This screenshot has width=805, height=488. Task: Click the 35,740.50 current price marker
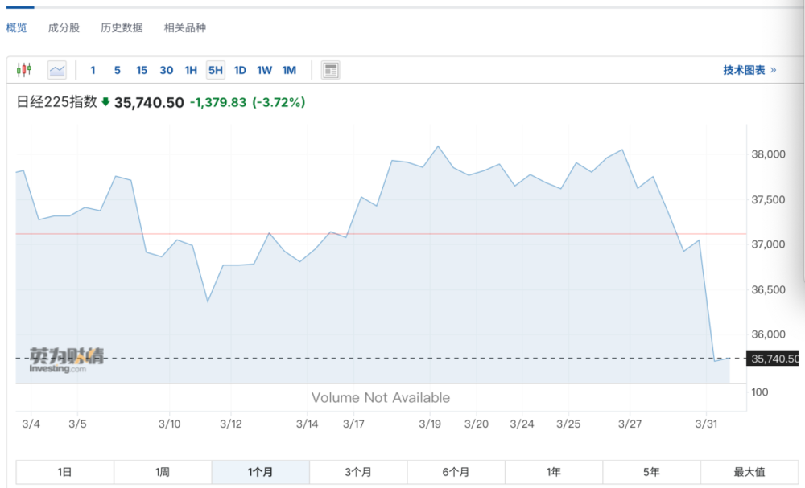click(x=774, y=359)
